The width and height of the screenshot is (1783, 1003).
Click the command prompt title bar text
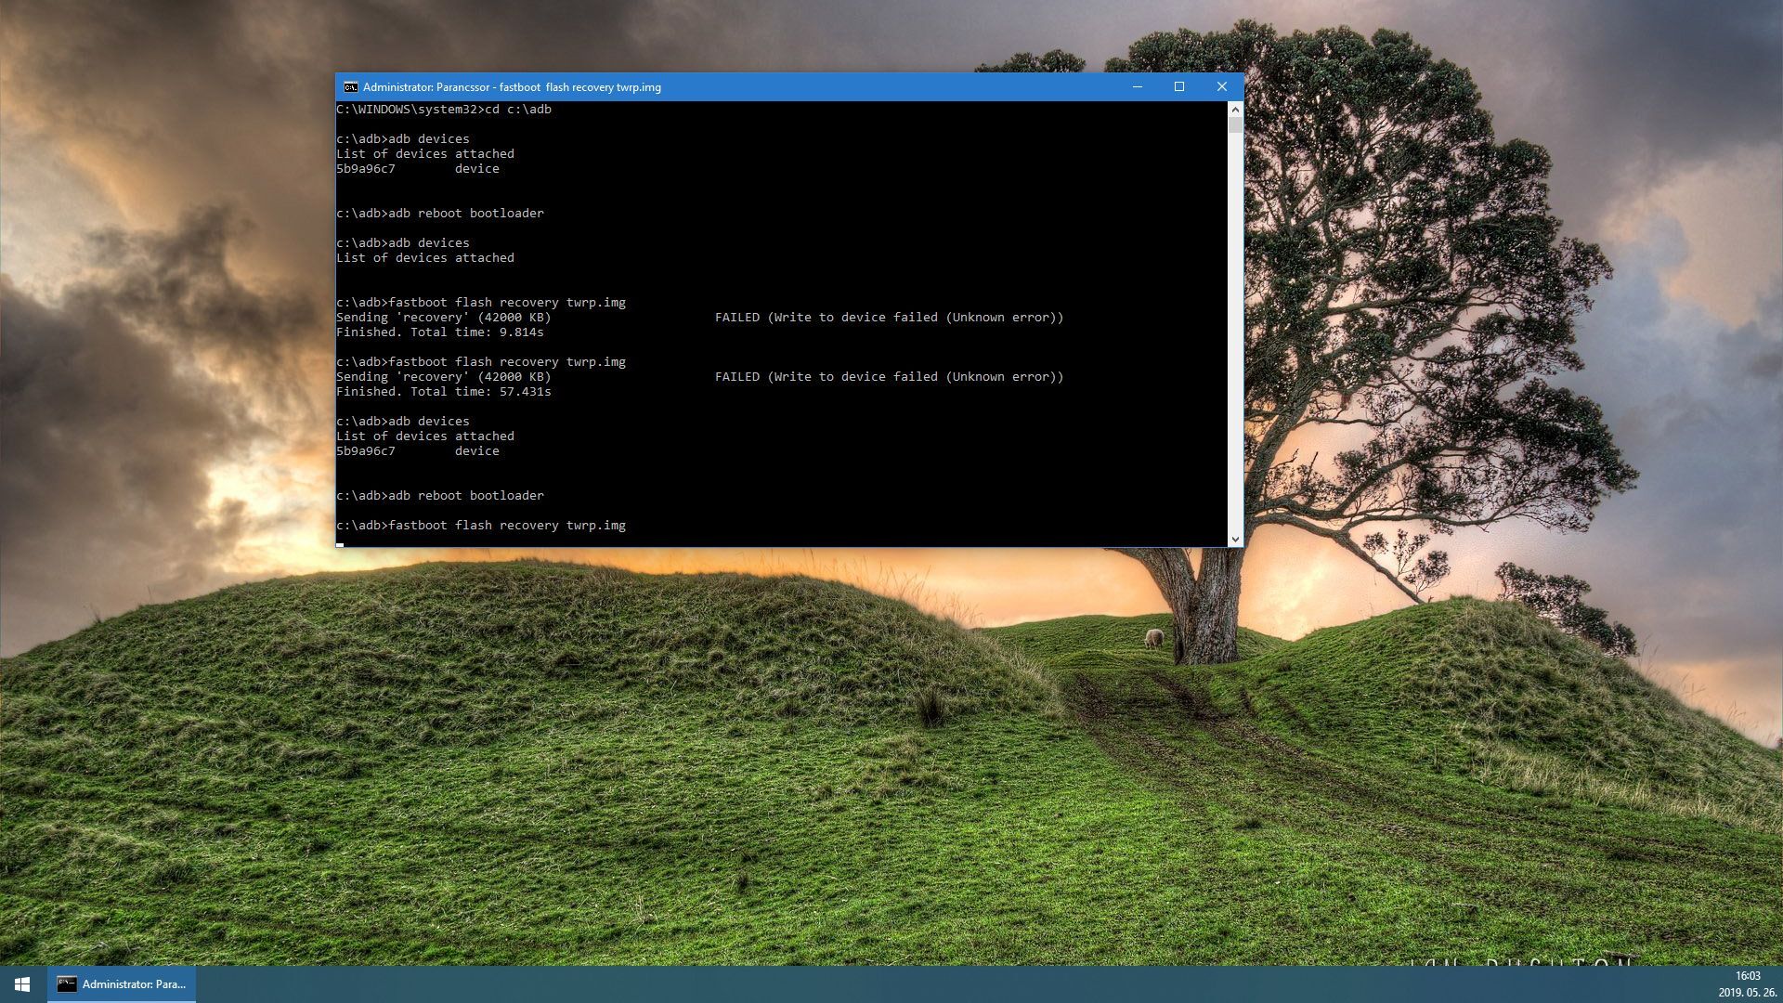(x=512, y=87)
